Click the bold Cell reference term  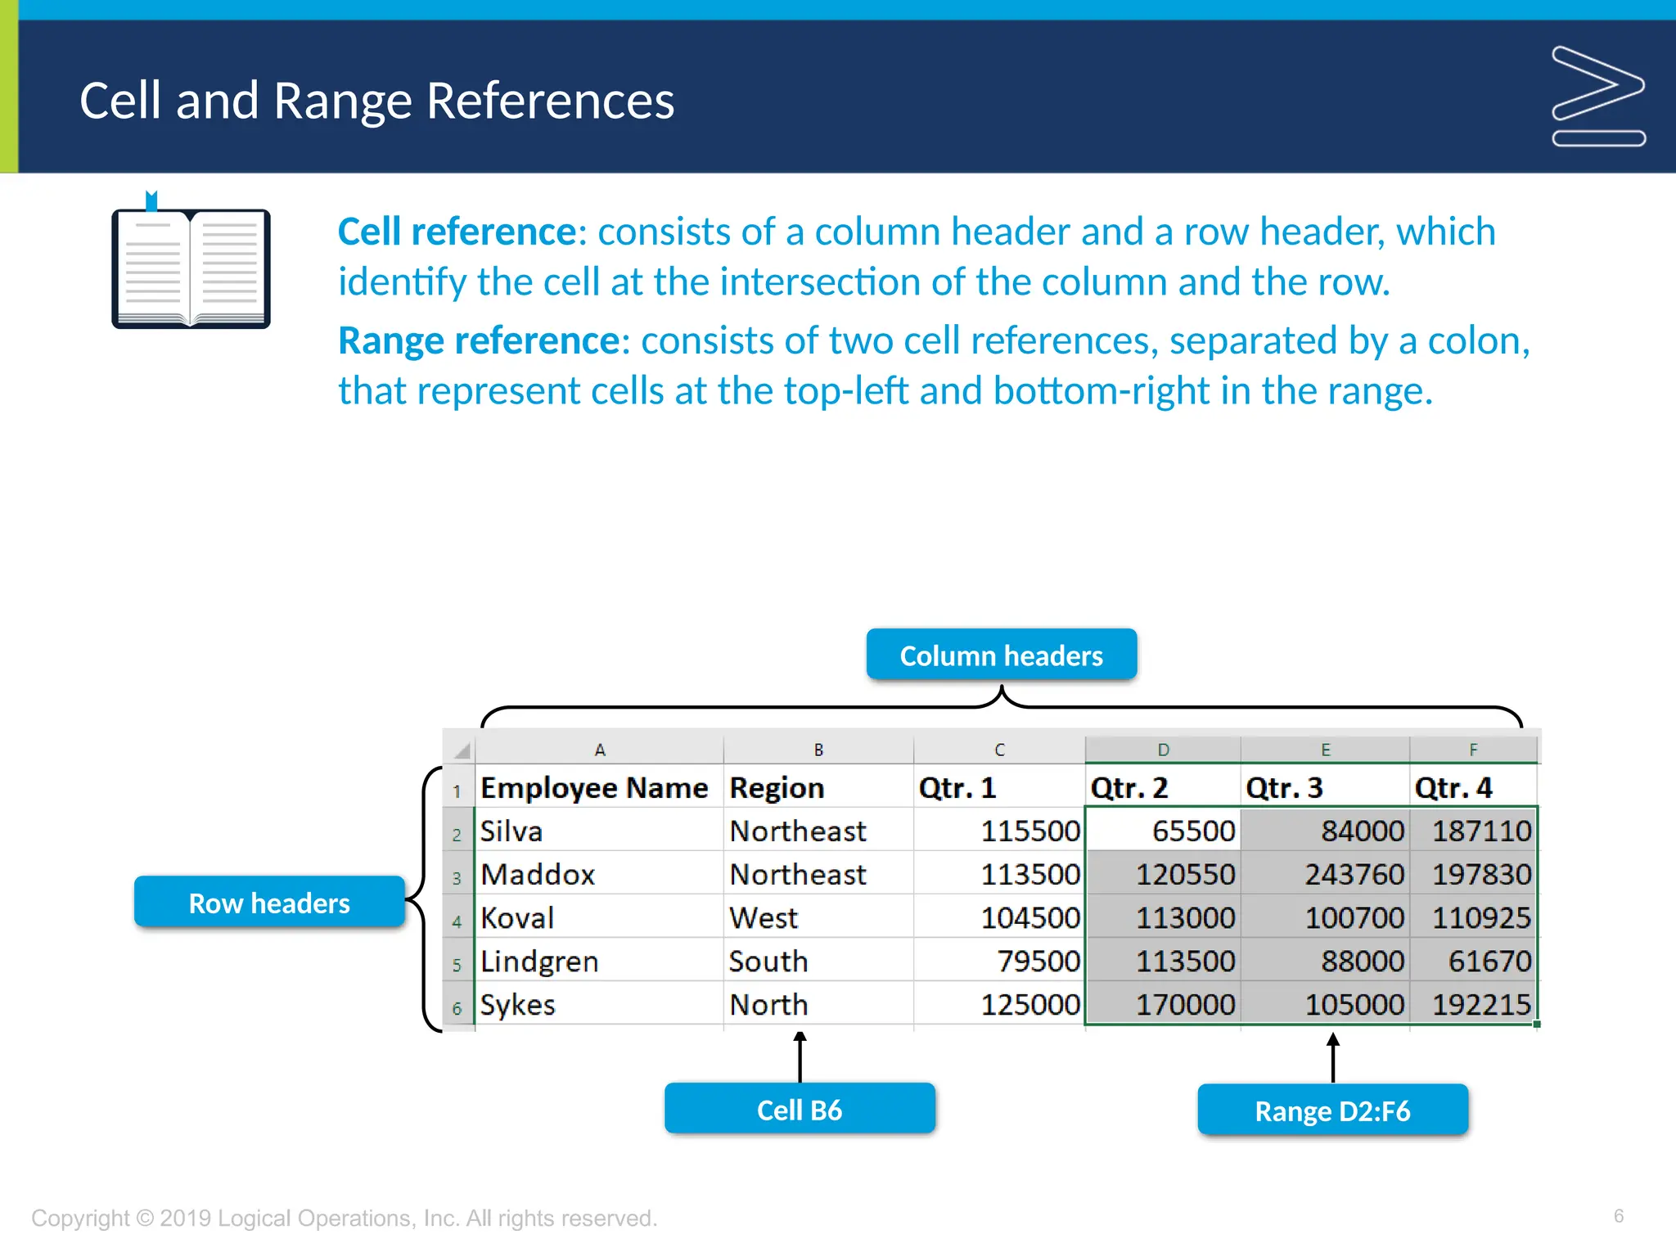point(458,232)
